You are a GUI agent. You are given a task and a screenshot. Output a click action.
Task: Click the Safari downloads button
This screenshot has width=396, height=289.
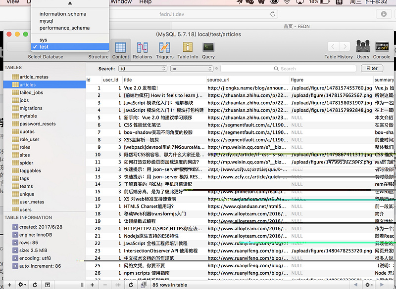(384, 14)
